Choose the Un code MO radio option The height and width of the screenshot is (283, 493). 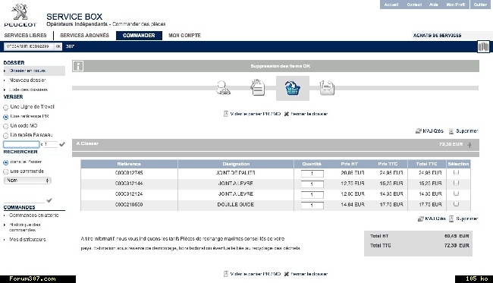pos(5,126)
